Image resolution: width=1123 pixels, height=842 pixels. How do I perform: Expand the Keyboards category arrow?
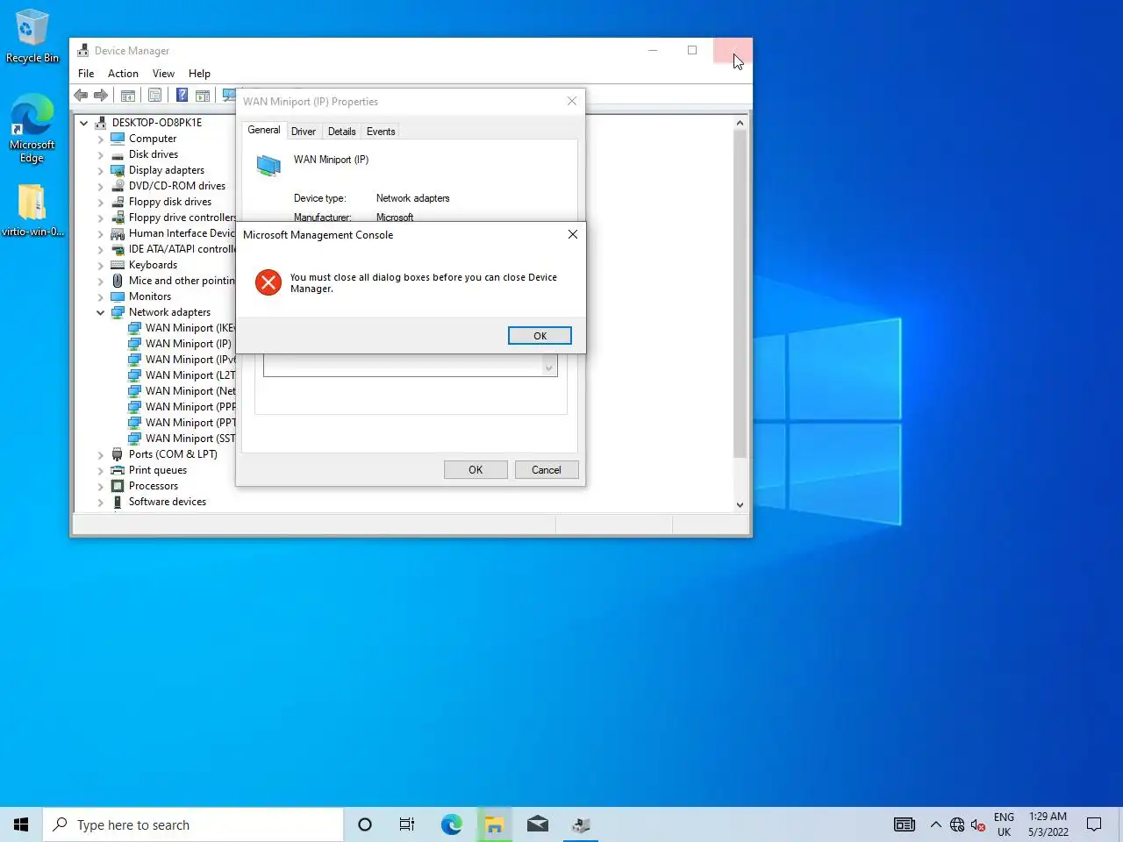pos(101,265)
